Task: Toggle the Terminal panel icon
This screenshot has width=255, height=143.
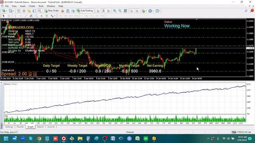Action: (x=34, y=11)
